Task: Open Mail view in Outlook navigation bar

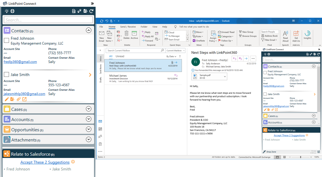Action: [100, 122]
